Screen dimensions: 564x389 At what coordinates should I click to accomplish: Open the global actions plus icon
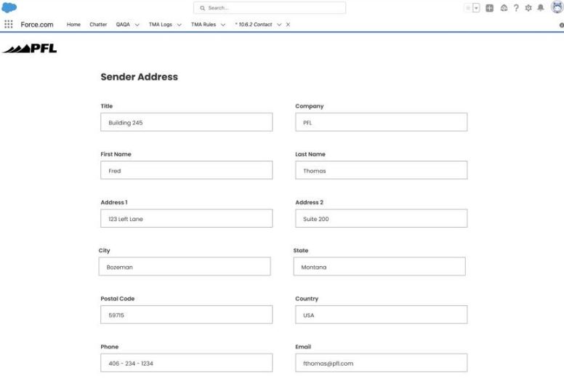click(490, 8)
